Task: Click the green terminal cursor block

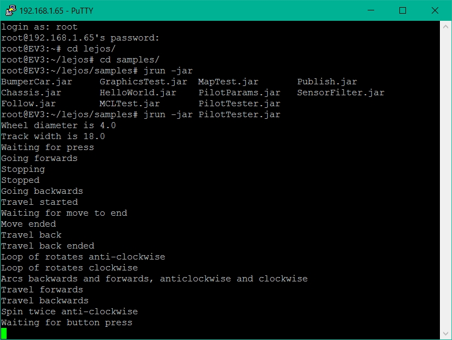Action: pyautogui.click(x=4, y=333)
